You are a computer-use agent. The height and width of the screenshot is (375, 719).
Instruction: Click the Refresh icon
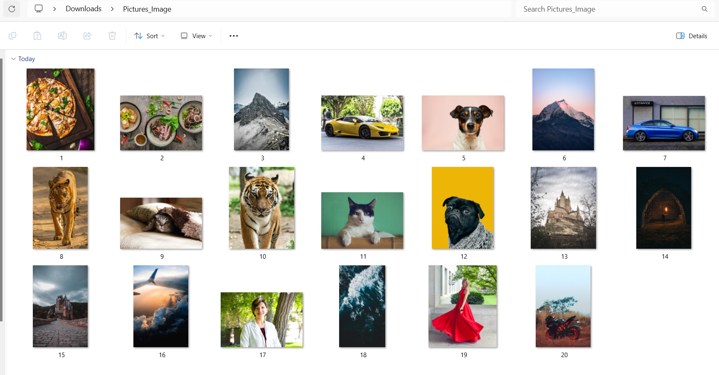11,9
